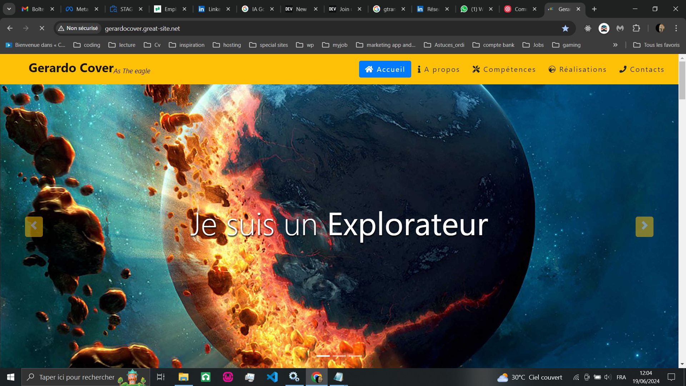
Task: Open the Chrome extensions puzzle icon
Action: 636,28
